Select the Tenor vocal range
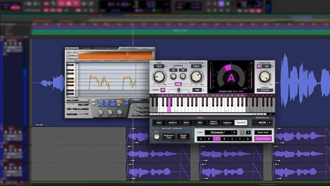The width and height of the screenshot is (330, 186). pos(186,122)
